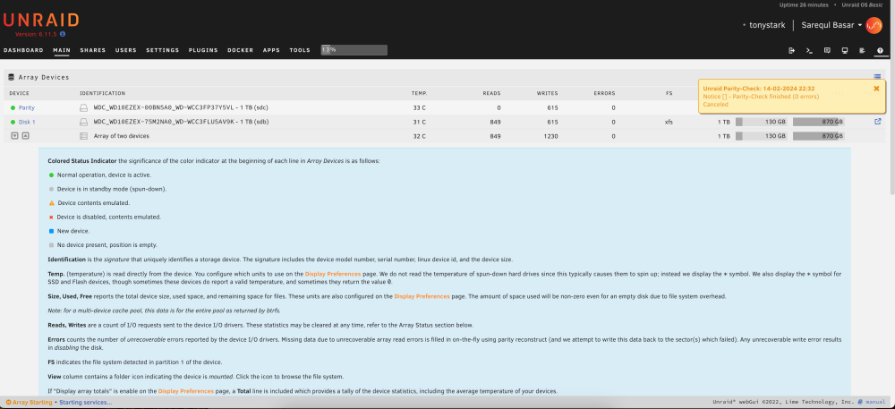
Task: Click 'Starting services...' status text
Action: click(86, 402)
